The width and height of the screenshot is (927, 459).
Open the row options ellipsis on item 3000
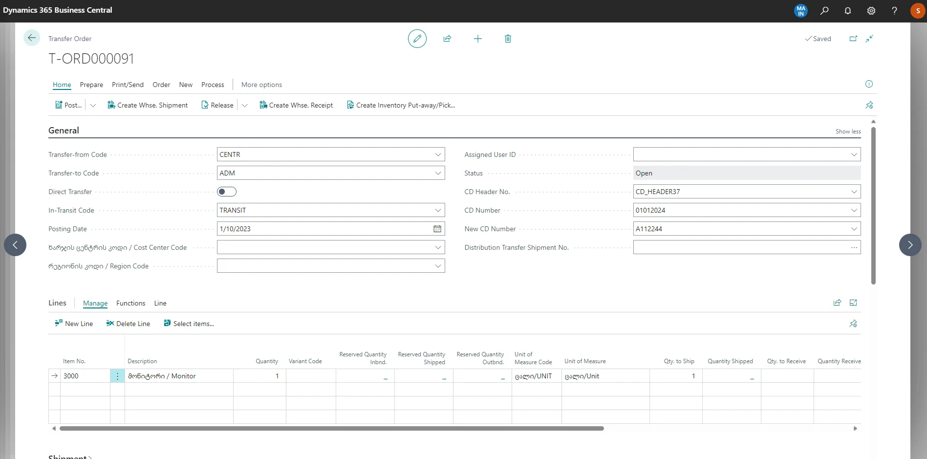click(x=117, y=376)
